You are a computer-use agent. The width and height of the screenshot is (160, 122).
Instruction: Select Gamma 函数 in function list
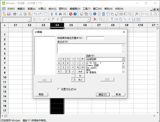(x=93, y=65)
